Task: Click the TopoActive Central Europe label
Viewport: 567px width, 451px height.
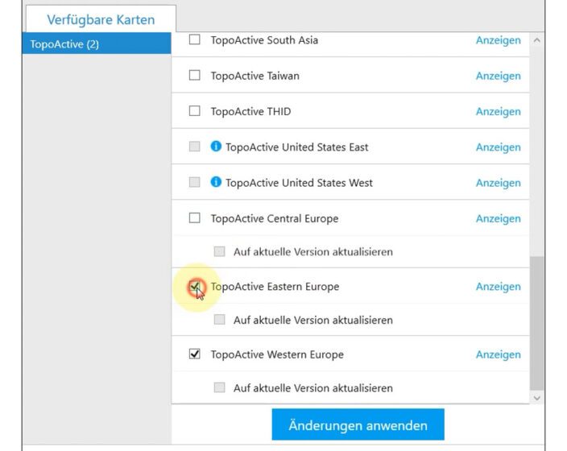Action: [x=275, y=219]
